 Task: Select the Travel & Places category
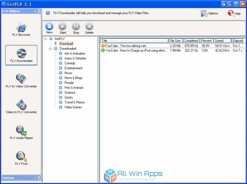coord(75,102)
